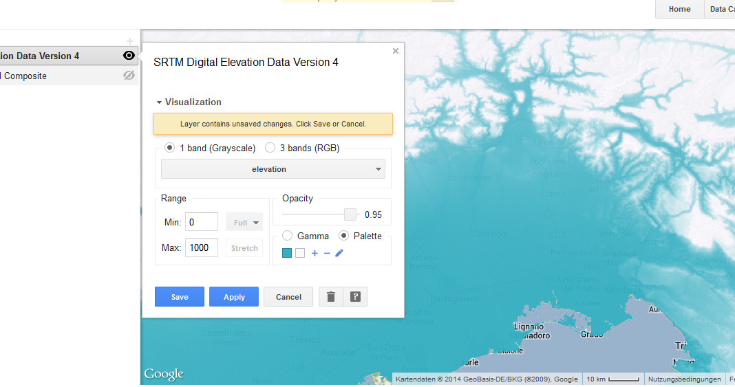Save the layer changes
This screenshot has height=387, width=735.
coord(180,297)
